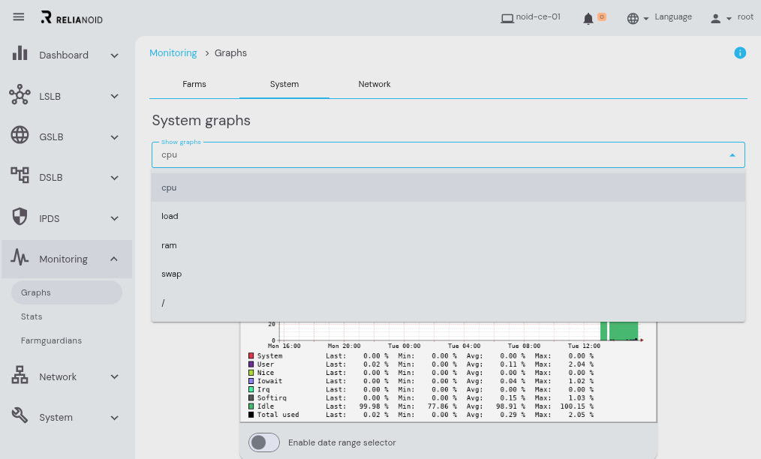
Task: Toggle Enable date range selector switch
Action: click(264, 442)
